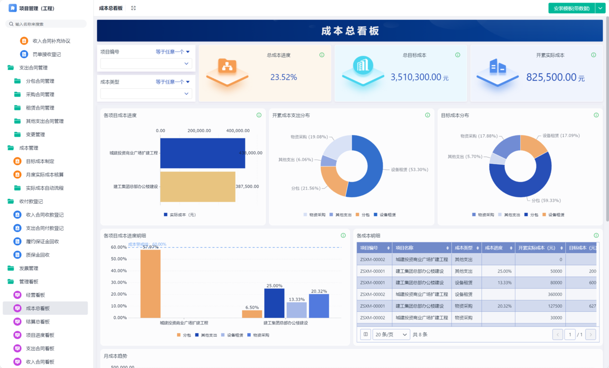The height and width of the screenshot is (368, 609).
Task: Toggle 分包 legend in 各项目成本进度明细 chart
Action: pyautogui.click(x=184, y=335)
